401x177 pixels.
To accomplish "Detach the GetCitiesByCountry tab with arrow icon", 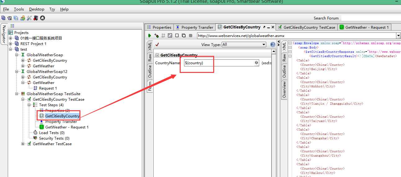I will click(264, 27).
